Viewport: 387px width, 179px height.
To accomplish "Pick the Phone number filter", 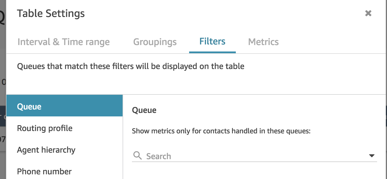I will coord(64,171).
